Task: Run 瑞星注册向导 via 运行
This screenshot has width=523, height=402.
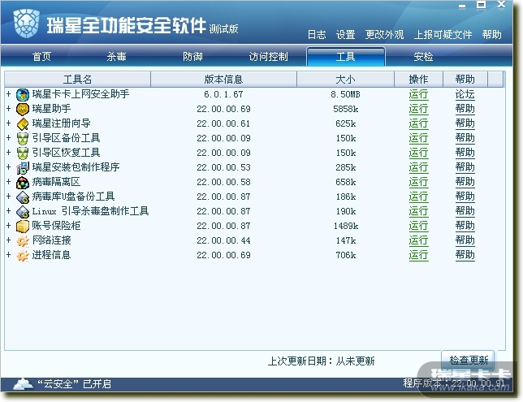Action: (x=418, y=123)
